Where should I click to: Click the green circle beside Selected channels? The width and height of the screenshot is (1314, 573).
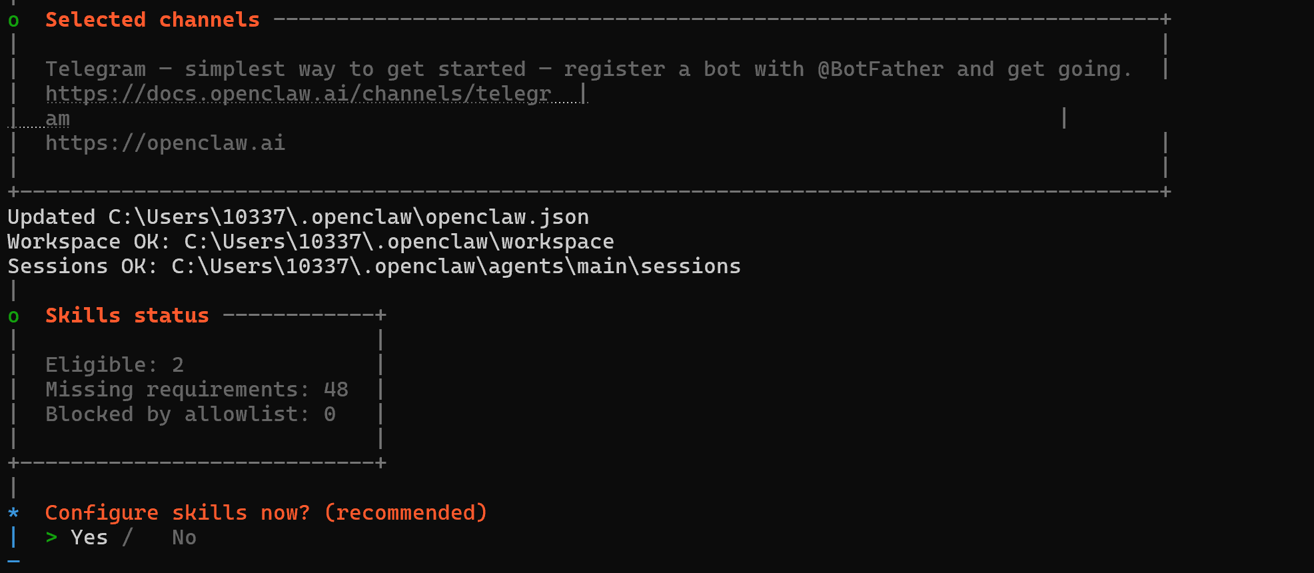[13, 21]
